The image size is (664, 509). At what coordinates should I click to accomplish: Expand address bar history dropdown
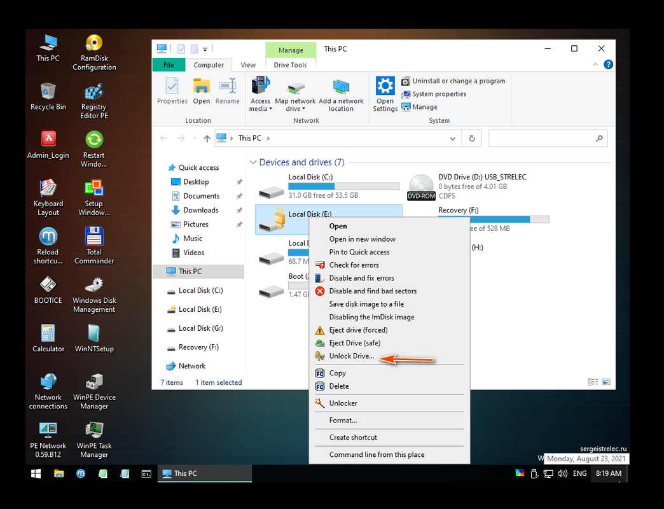452,139
